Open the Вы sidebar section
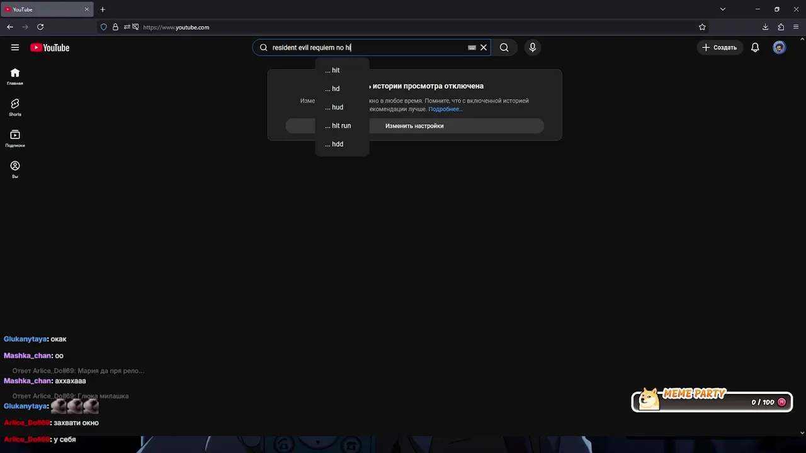The height and width of the screenshot is (453, 806). [15, 169]
